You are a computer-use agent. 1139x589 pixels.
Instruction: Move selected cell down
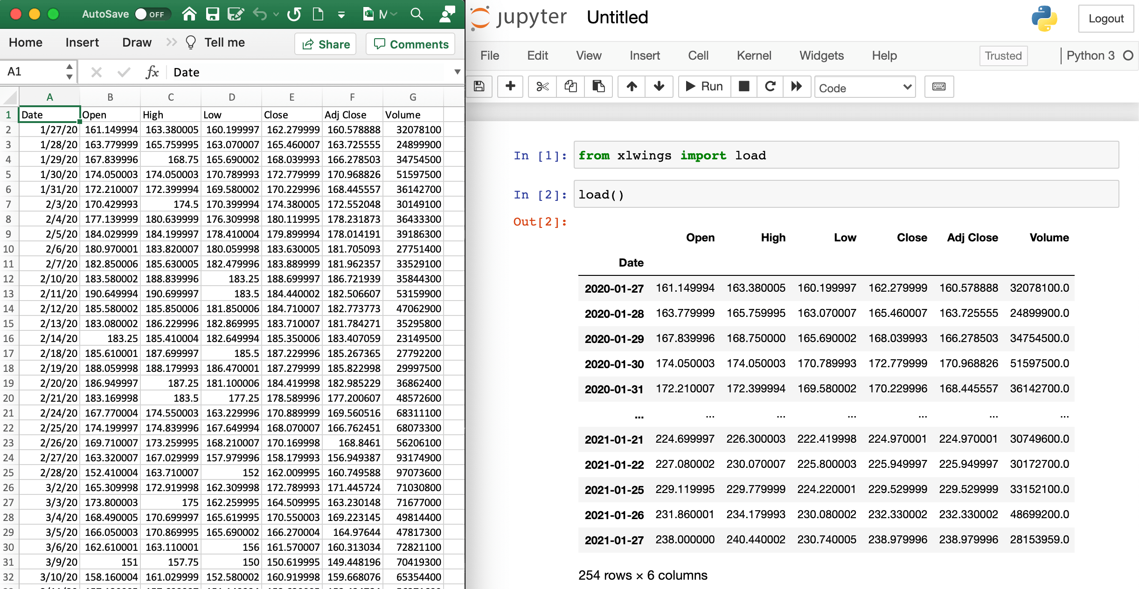click(x=659, y=87)
